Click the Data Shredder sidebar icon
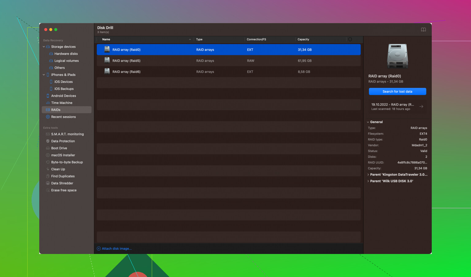 pos(48,183)
